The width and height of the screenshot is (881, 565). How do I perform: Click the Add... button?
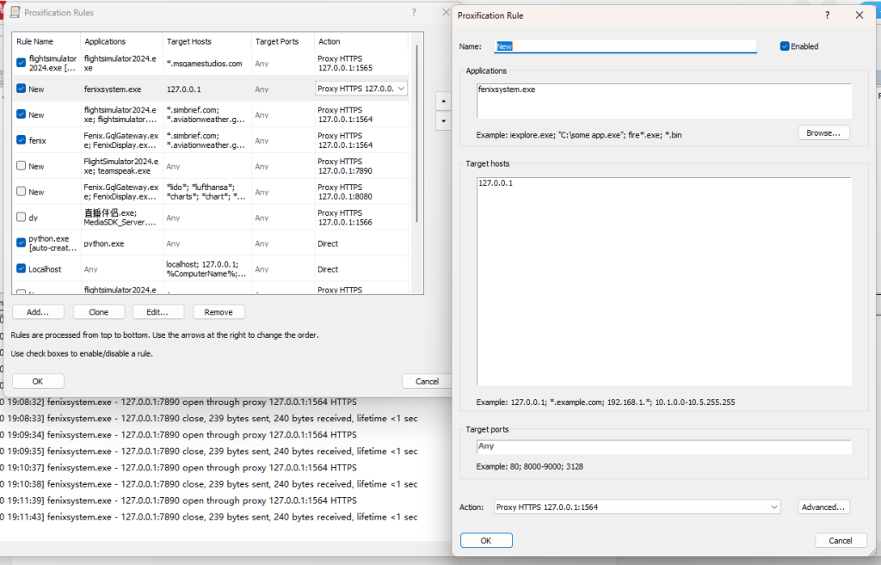(38, 312)
